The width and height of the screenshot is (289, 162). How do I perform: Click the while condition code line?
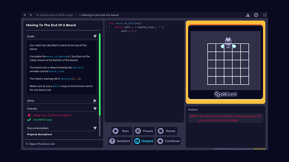click(139, 27)
